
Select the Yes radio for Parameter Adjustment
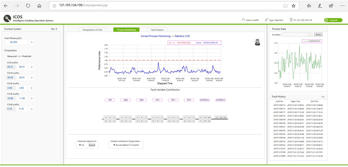(80, 145)
